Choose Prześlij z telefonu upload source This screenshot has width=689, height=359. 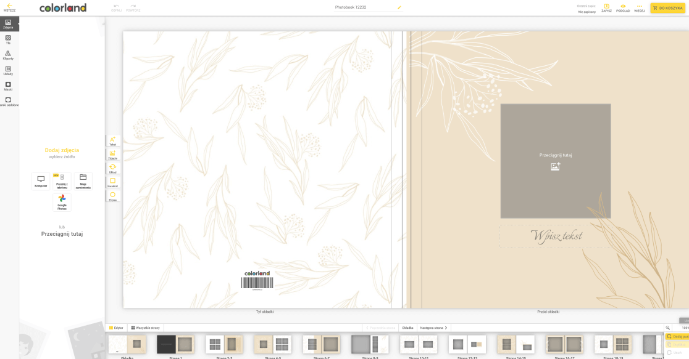coord(62,181)
